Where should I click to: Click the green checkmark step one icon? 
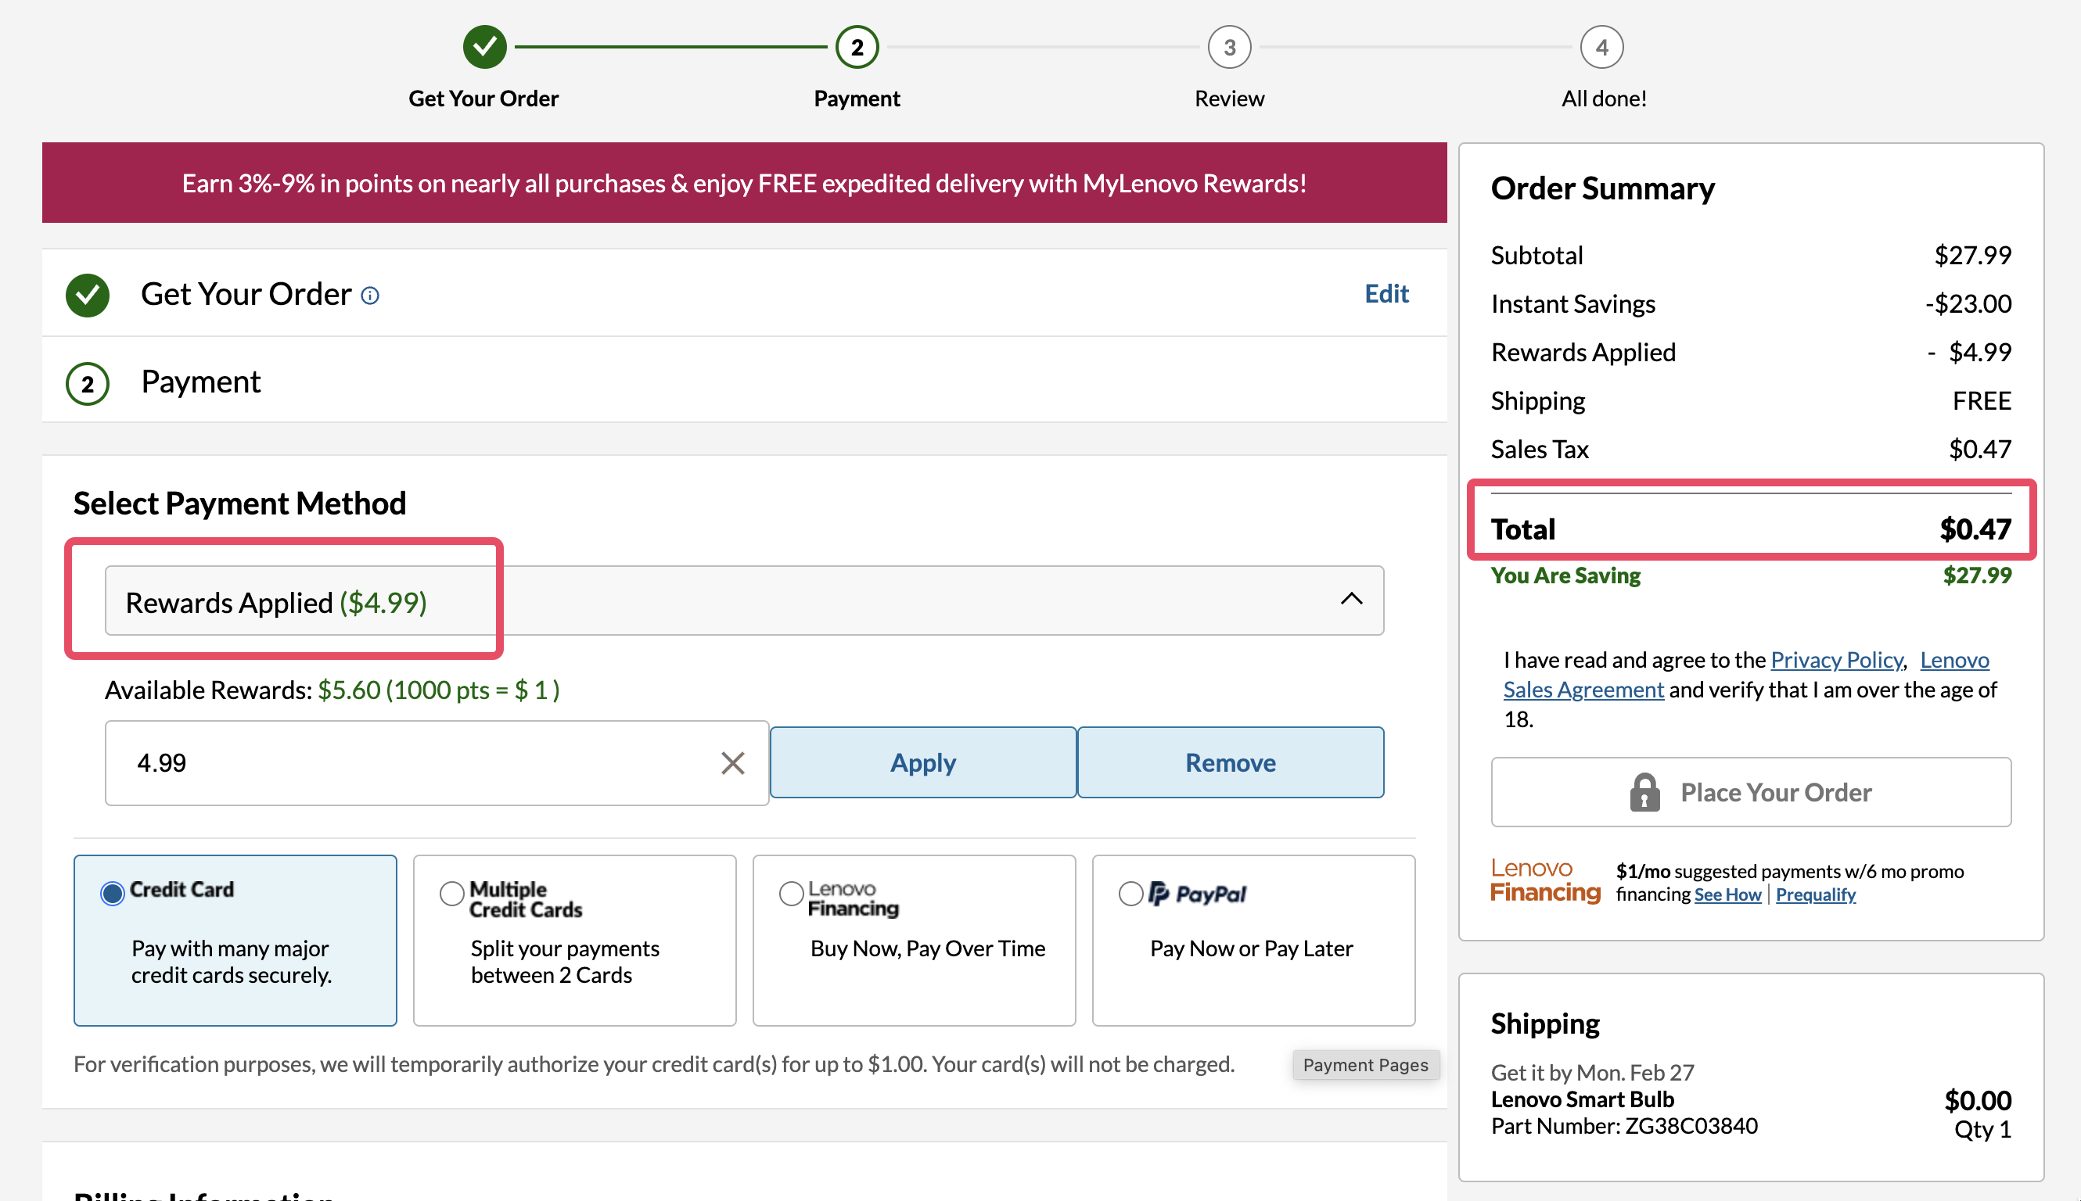pyautogui.click(x=484, y=47)
